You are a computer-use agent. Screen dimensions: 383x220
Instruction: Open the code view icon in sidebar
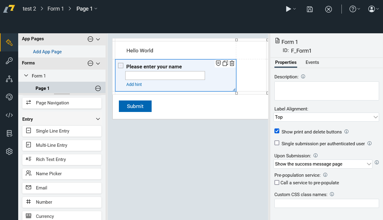click(x=9, y=115)
